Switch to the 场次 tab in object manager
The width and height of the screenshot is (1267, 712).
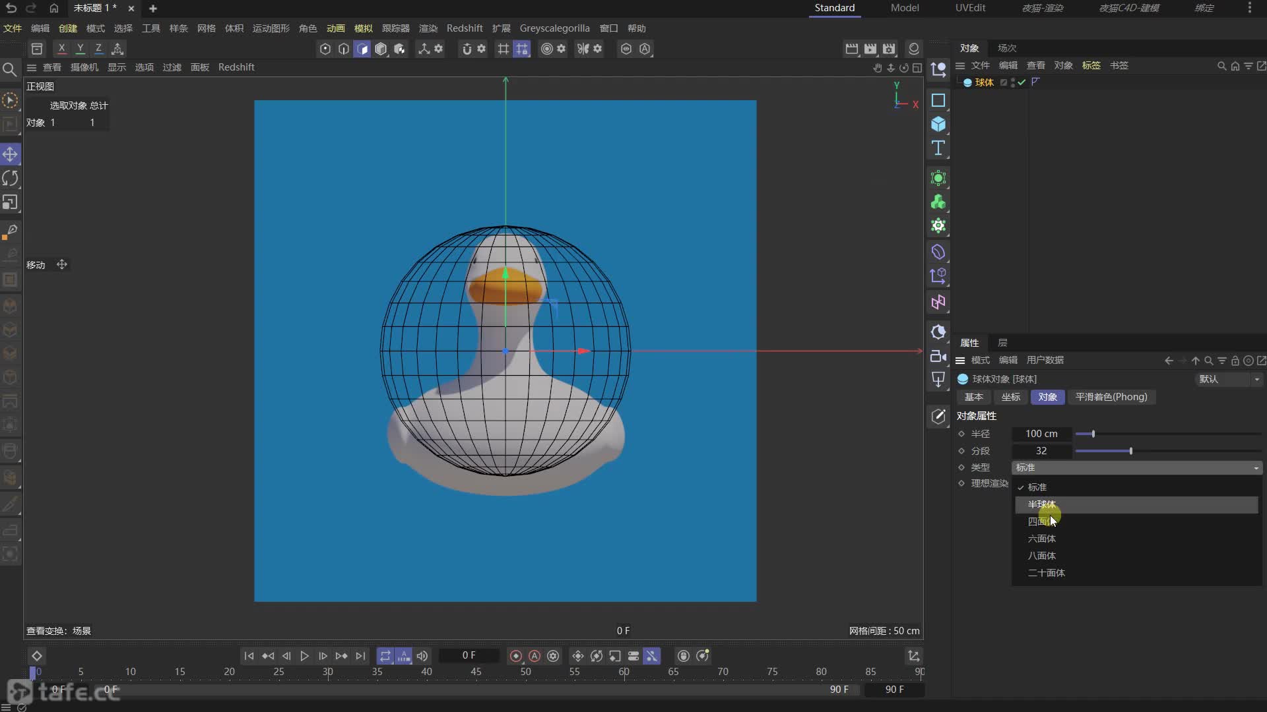[1007, 48]
